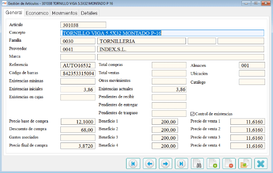
Task: Switch to the Economico tab
Action: coord(37,13)
